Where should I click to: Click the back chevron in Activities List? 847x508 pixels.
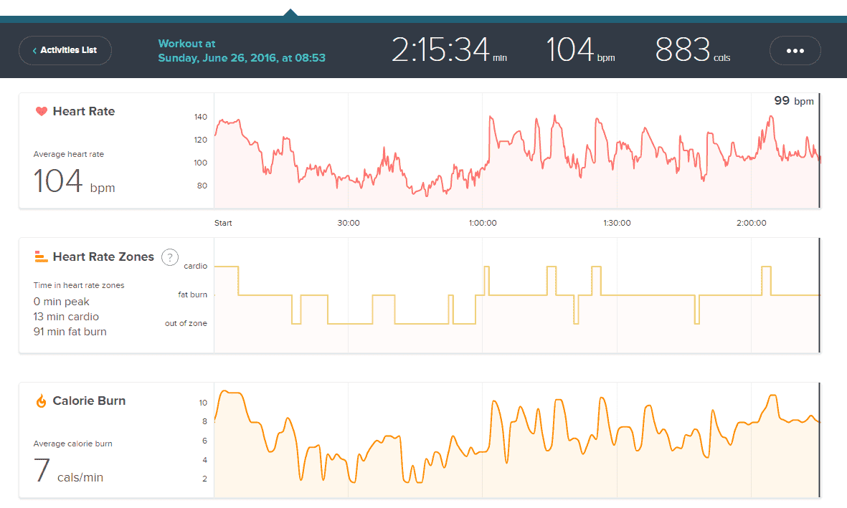[x=34, y=51]
